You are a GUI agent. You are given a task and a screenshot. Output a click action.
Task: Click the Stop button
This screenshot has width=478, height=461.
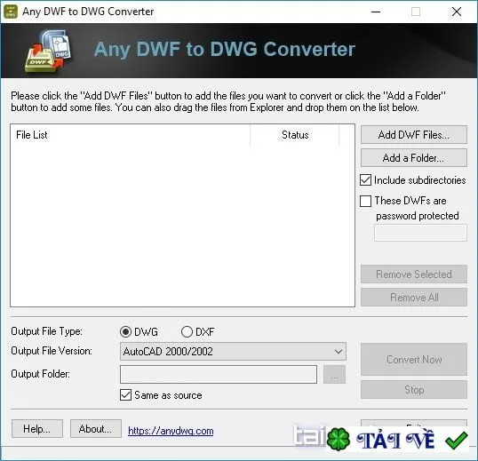tap(414, 389)
